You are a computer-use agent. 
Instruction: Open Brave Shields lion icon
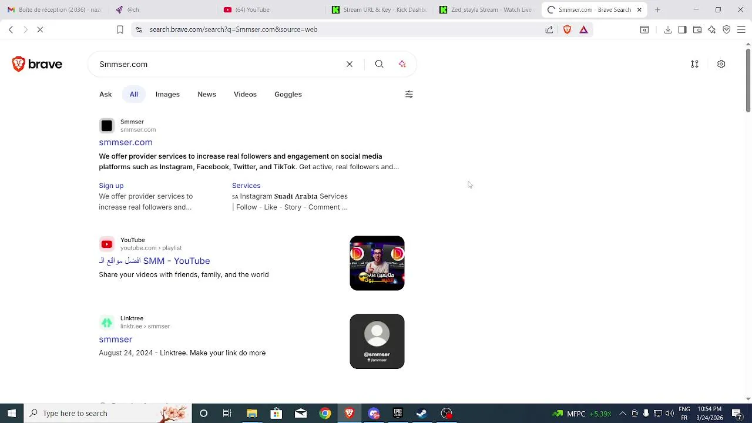pyautogui.click(x=567, y=29)
